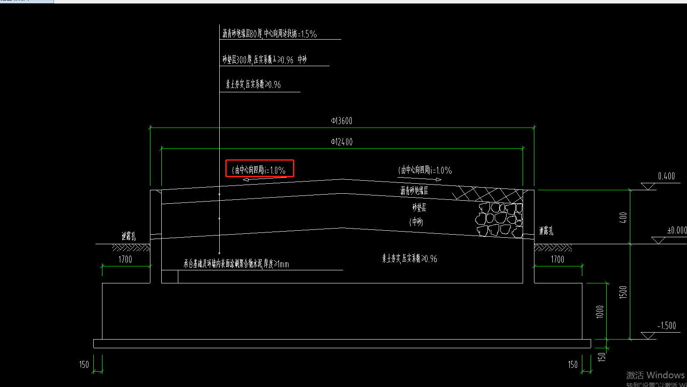
Task: Click the left ground soil hatch marks
Action: point(130,248)
